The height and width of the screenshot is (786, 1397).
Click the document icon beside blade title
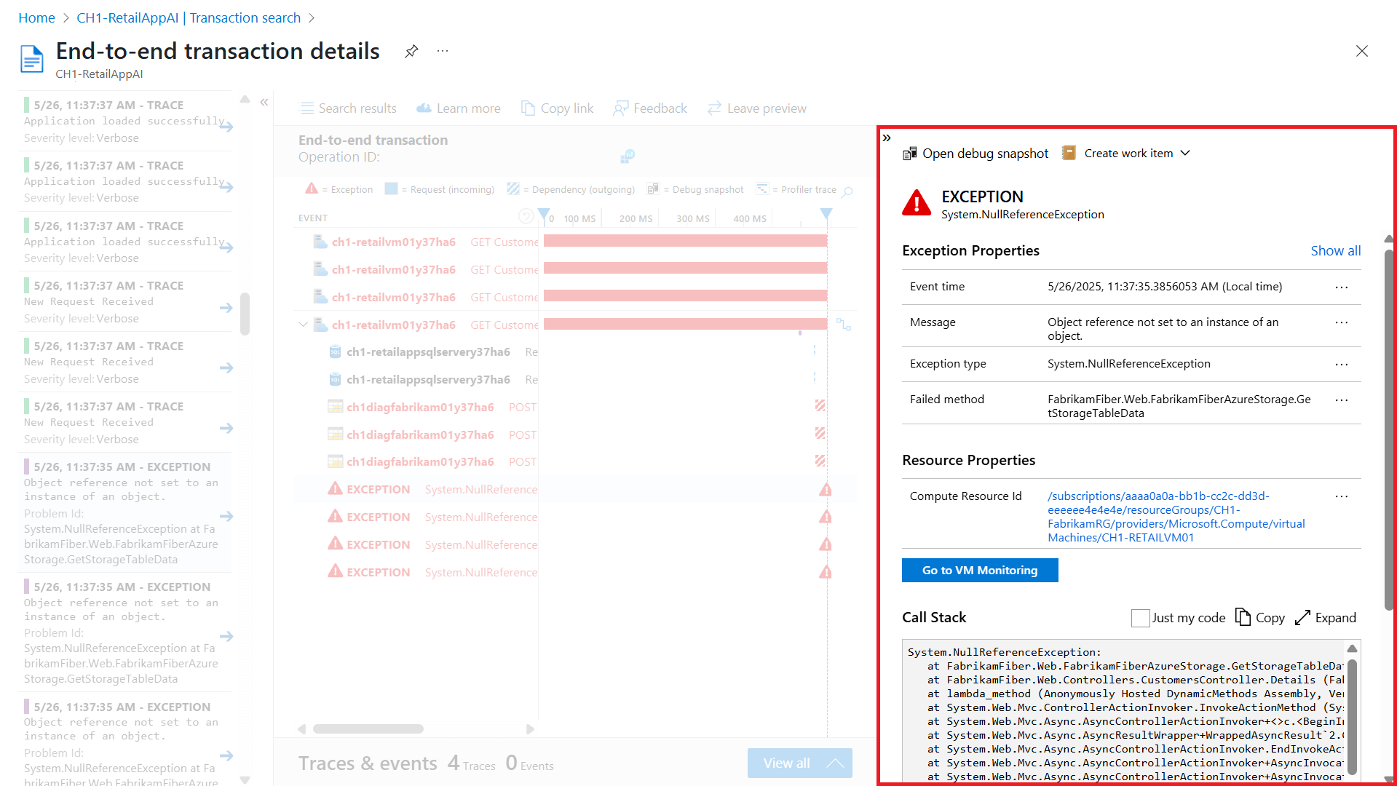[x=32, y=60]
